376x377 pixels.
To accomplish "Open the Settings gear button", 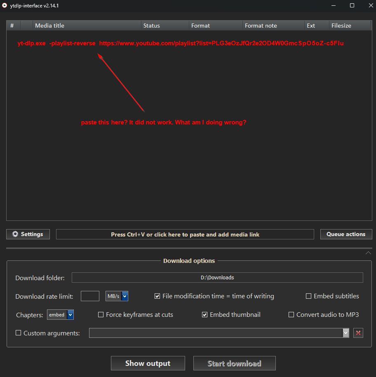I will 28,234.
